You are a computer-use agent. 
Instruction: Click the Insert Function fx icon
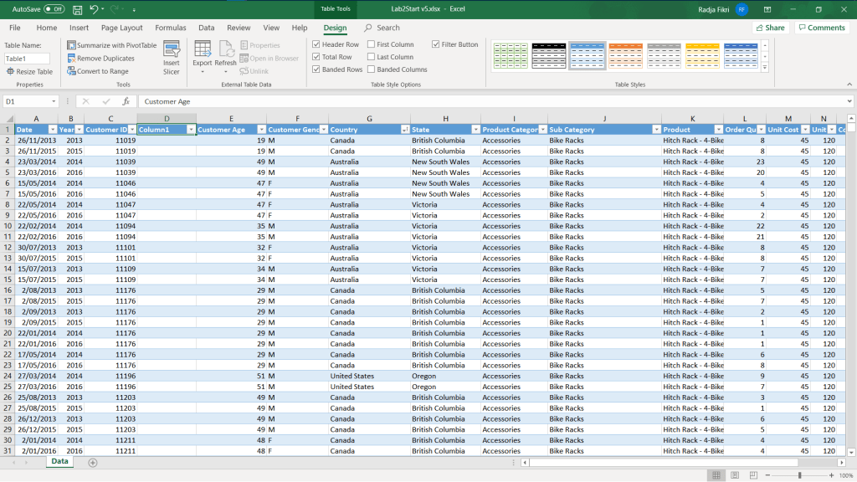click(126, 101)
